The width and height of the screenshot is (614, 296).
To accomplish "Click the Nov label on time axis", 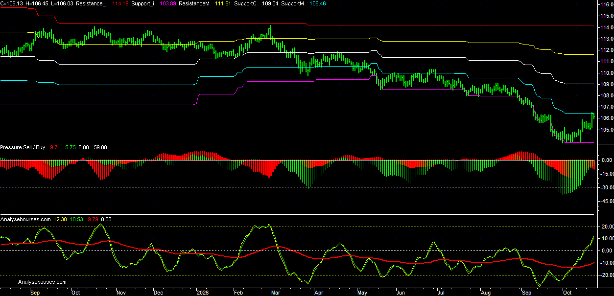I will point(121,293).
